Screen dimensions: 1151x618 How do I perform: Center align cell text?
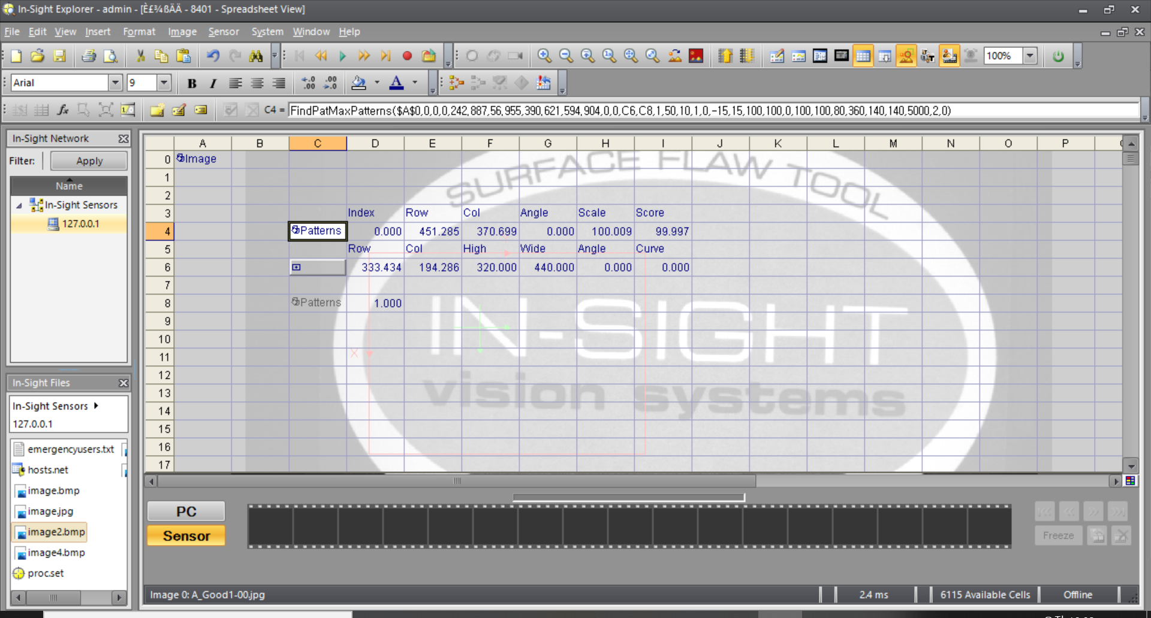click(257, 83)
